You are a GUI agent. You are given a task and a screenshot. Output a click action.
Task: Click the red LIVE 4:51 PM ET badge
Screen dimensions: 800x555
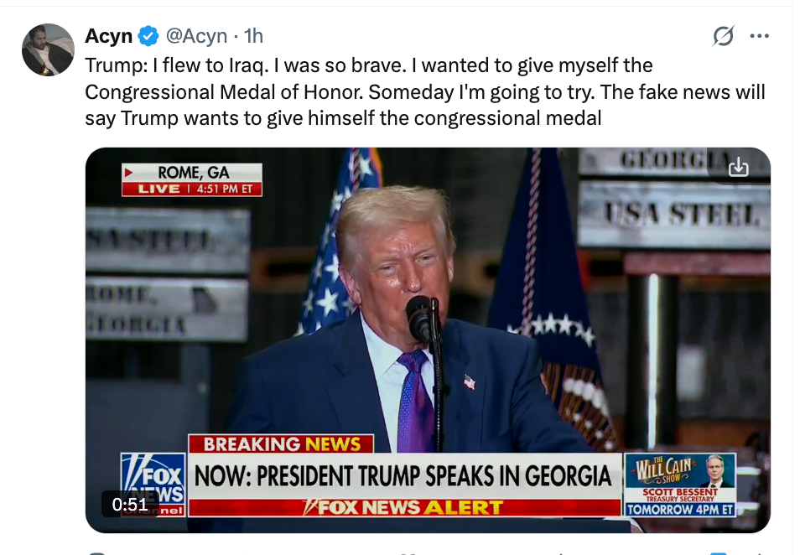pyautogui.click(x=192, y=189)
